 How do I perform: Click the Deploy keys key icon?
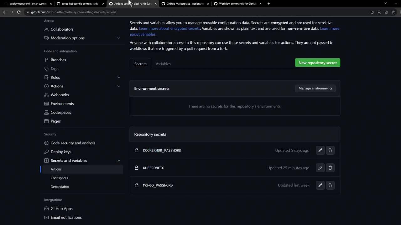click(46, 152)
